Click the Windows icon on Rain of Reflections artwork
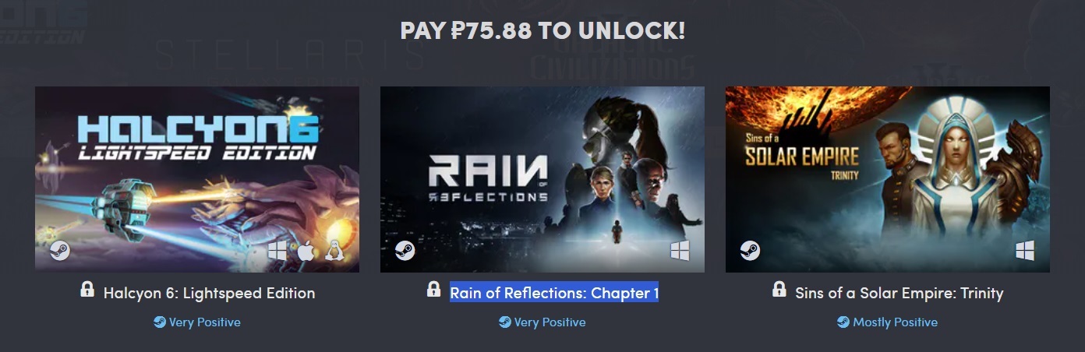Viewport: 1085px width, 352px height. click(680, 251)
